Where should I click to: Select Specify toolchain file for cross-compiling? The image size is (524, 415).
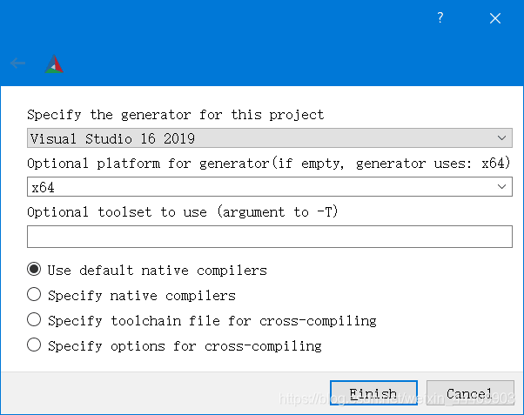click(x=35, y=320)
